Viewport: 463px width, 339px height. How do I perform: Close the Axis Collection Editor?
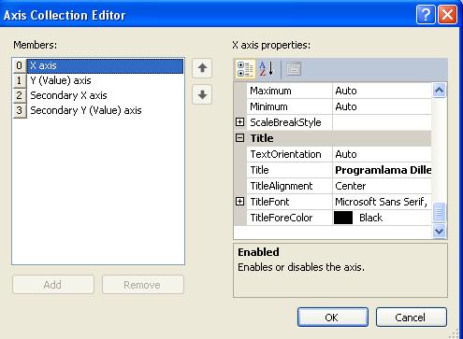pyautogui.click(x=447, y=14)
